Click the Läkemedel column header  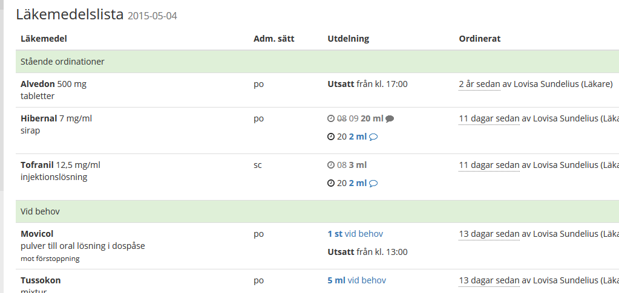(44, 39)
